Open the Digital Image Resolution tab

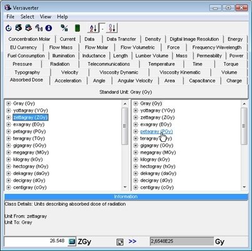[194, 39]
